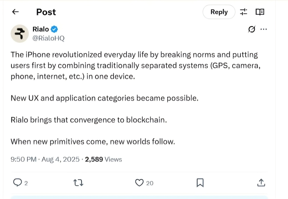
Task: Click the Post header title
Action: click(46, 12)
